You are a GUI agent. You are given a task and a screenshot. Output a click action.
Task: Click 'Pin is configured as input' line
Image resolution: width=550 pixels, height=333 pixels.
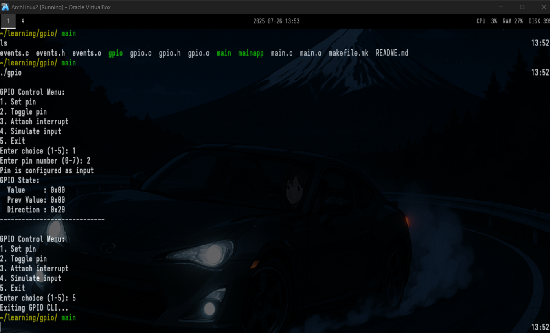point(47,170)
